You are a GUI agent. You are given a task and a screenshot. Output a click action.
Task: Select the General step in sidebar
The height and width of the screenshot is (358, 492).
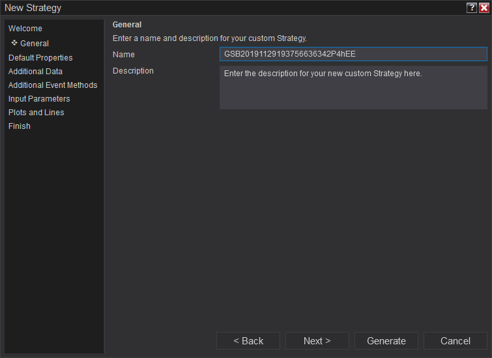35,44
